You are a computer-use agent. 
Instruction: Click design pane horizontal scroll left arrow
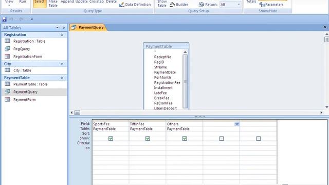[x=72, y=113]
